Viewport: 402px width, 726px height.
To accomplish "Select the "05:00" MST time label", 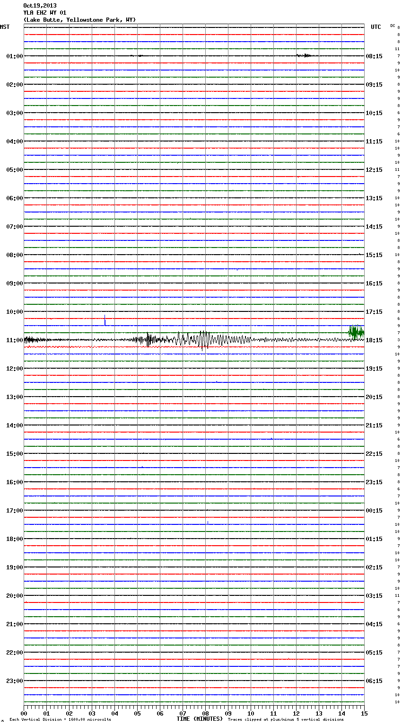I will [x=15, y=170].
